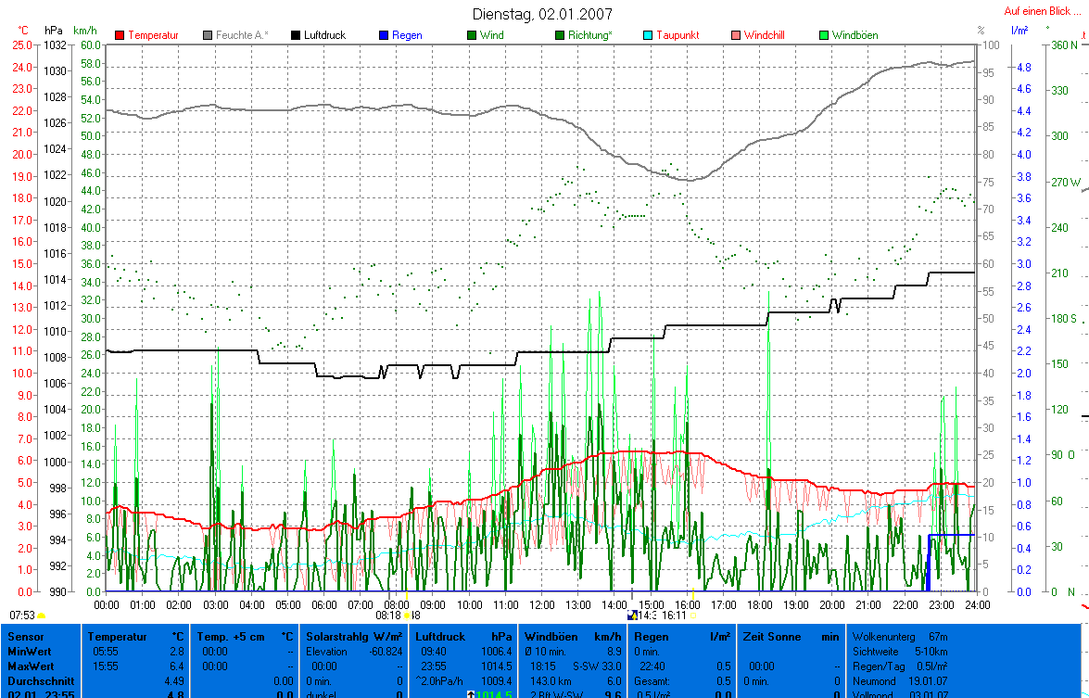Click the moon icon near 14:3
This screenshot has height=698, width=1089.
coord(632,615)
